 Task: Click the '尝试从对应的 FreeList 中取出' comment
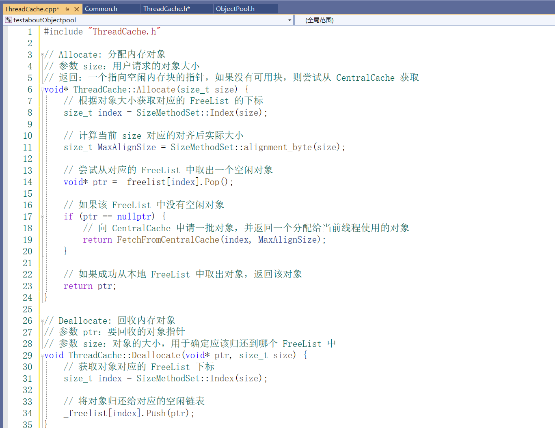[168, 170]
